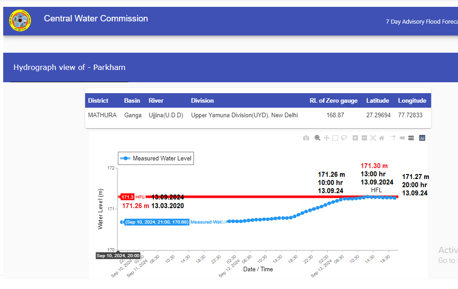Enable compare data on hover

(411, 138)
